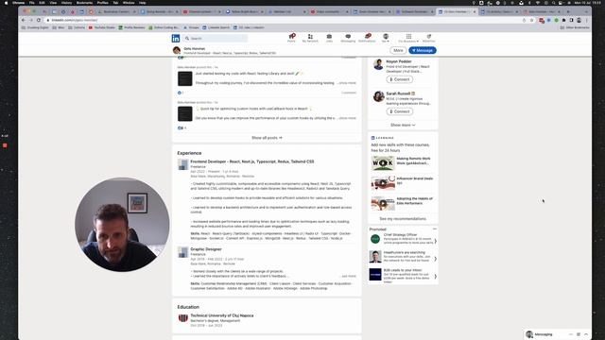This screenshot has height=340, width=605.
Task: Open LinkedIn Search bookmark
Action: tap(216, 27)
